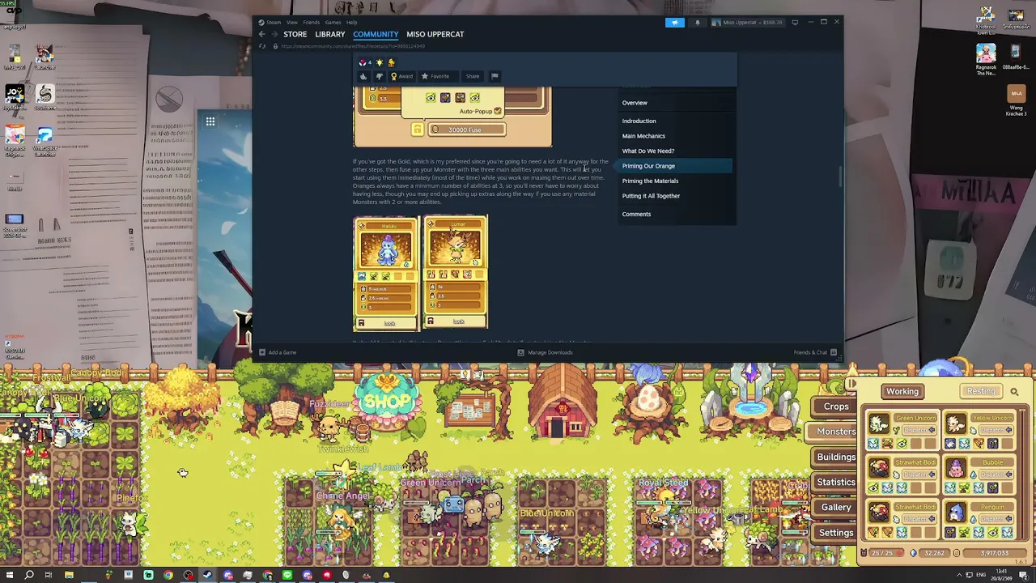Jump to the Overview section
This screenshot has width=1036, height=583.
click(x=635, y=103)
